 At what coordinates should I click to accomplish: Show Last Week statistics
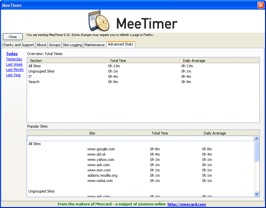coord(15,64)
